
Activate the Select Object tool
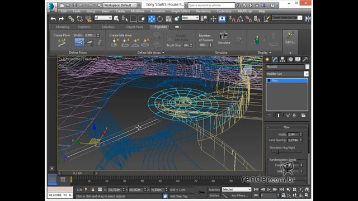[x=116, y=19]
